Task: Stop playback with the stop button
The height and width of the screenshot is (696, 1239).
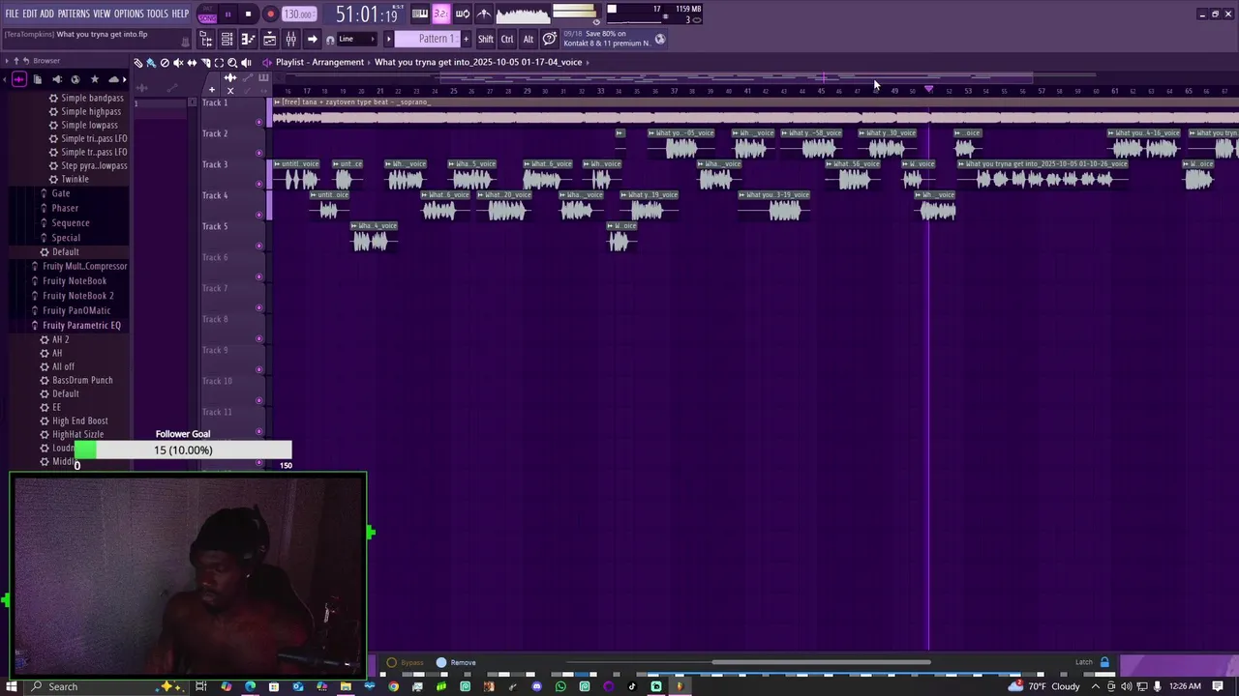Action: 248,14
